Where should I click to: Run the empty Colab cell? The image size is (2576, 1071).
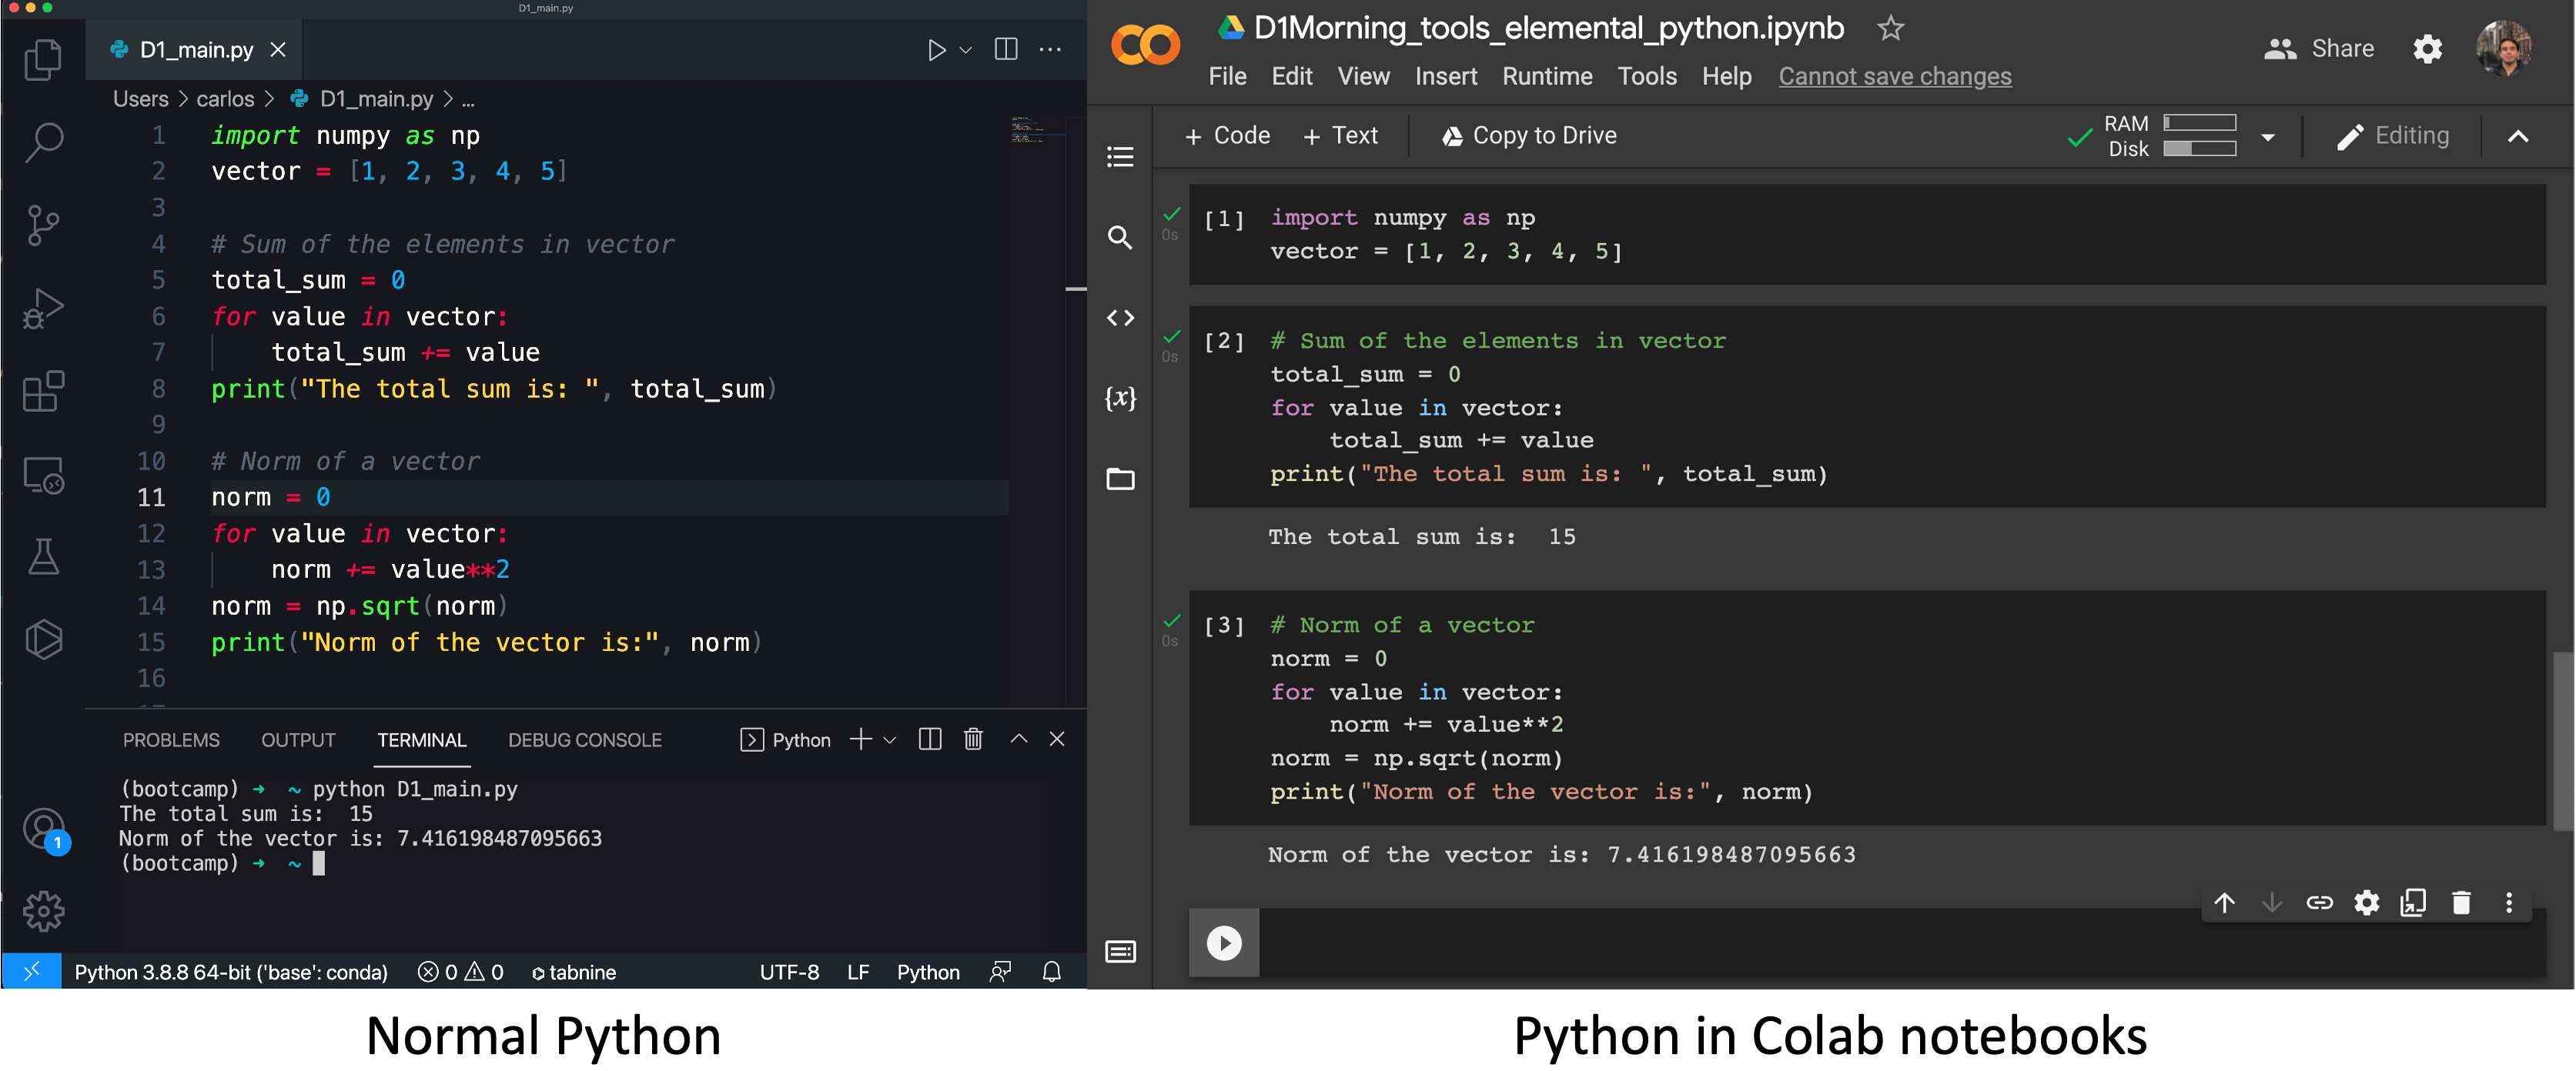[x=1223, y=942]
